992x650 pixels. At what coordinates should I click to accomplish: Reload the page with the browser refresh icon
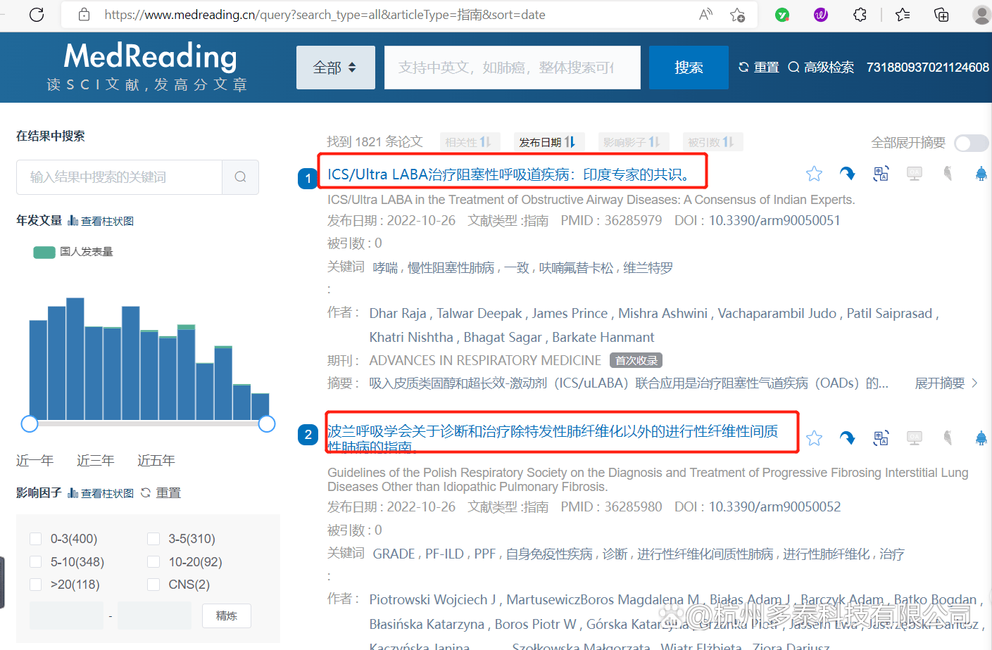[x=37, y=14]
